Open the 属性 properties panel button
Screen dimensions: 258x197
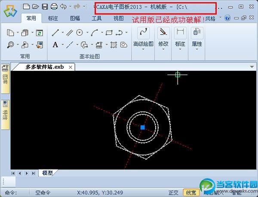tap(197, 39)
